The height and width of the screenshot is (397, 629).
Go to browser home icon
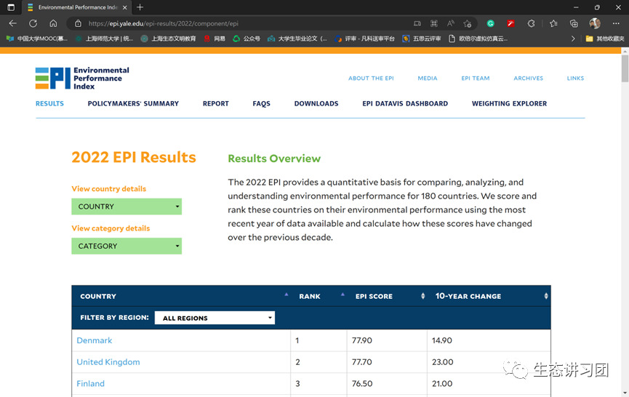coord(53,23)
